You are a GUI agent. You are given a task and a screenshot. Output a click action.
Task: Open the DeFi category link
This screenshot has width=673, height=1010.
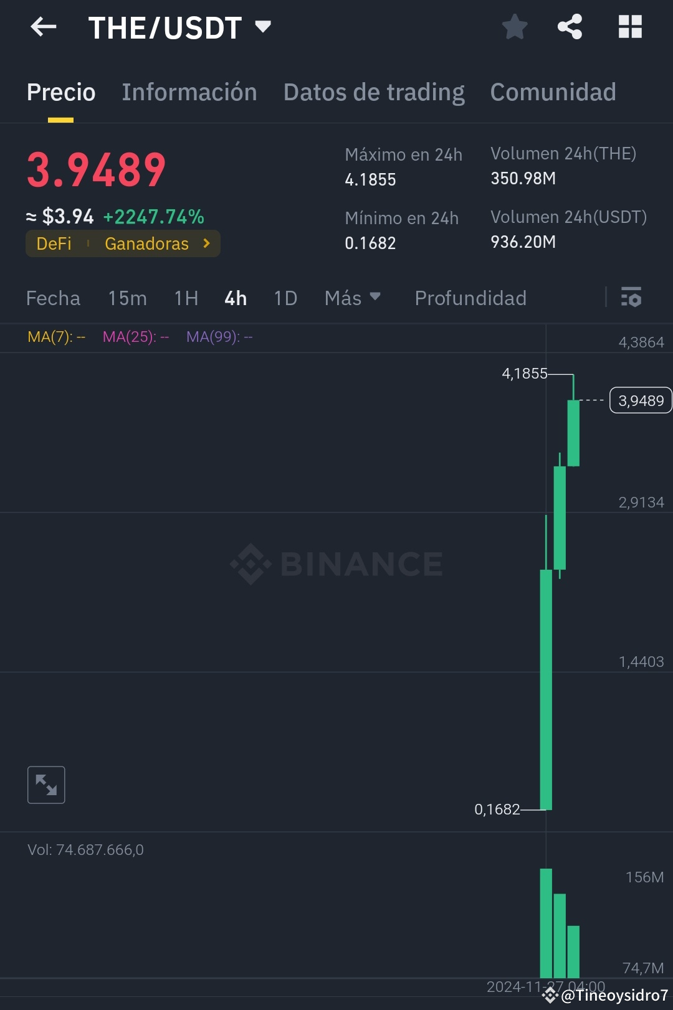tap(53, 243)
